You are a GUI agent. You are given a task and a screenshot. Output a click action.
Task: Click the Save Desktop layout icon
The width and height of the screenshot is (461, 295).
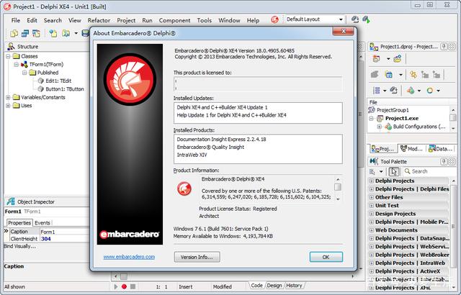(x=355, y=19)
